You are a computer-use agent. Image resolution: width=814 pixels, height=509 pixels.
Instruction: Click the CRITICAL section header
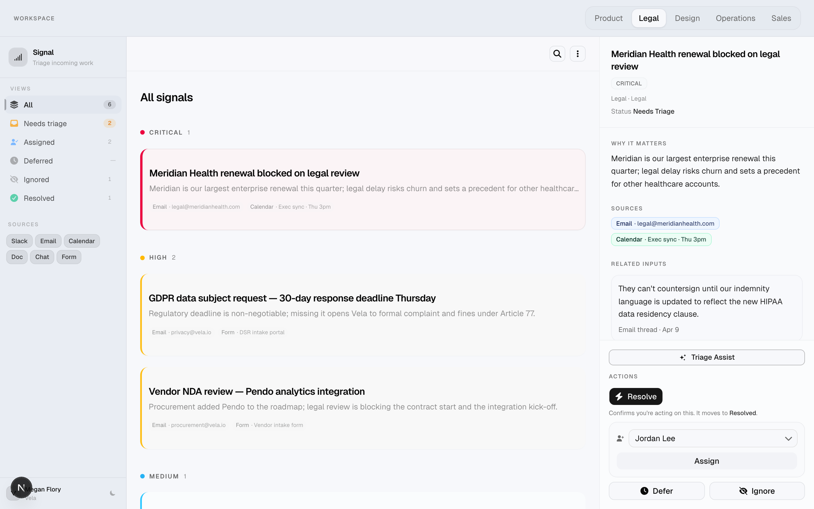coord(165,132)
